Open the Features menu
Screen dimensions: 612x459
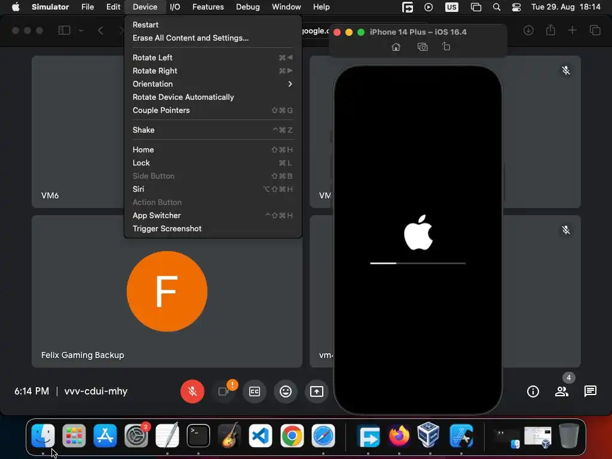coord(208,7)
